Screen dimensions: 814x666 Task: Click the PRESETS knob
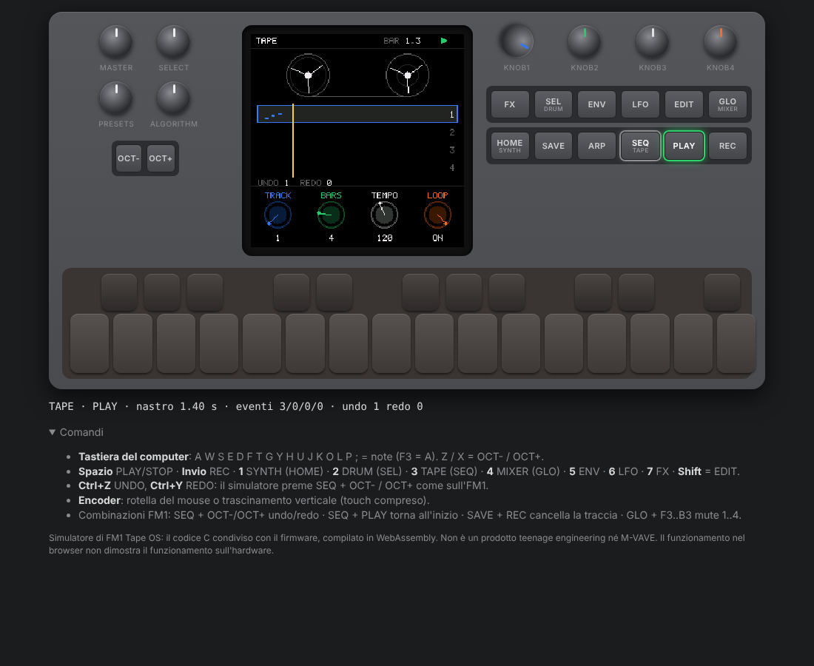click(116, 98)
